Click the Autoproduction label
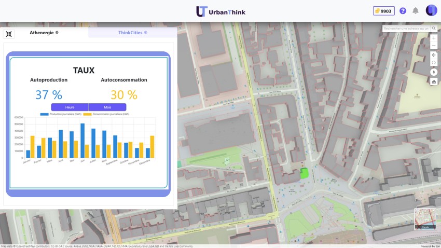This screenshot has height=248, width=441. pyautogui.click(x=49, y=80)
